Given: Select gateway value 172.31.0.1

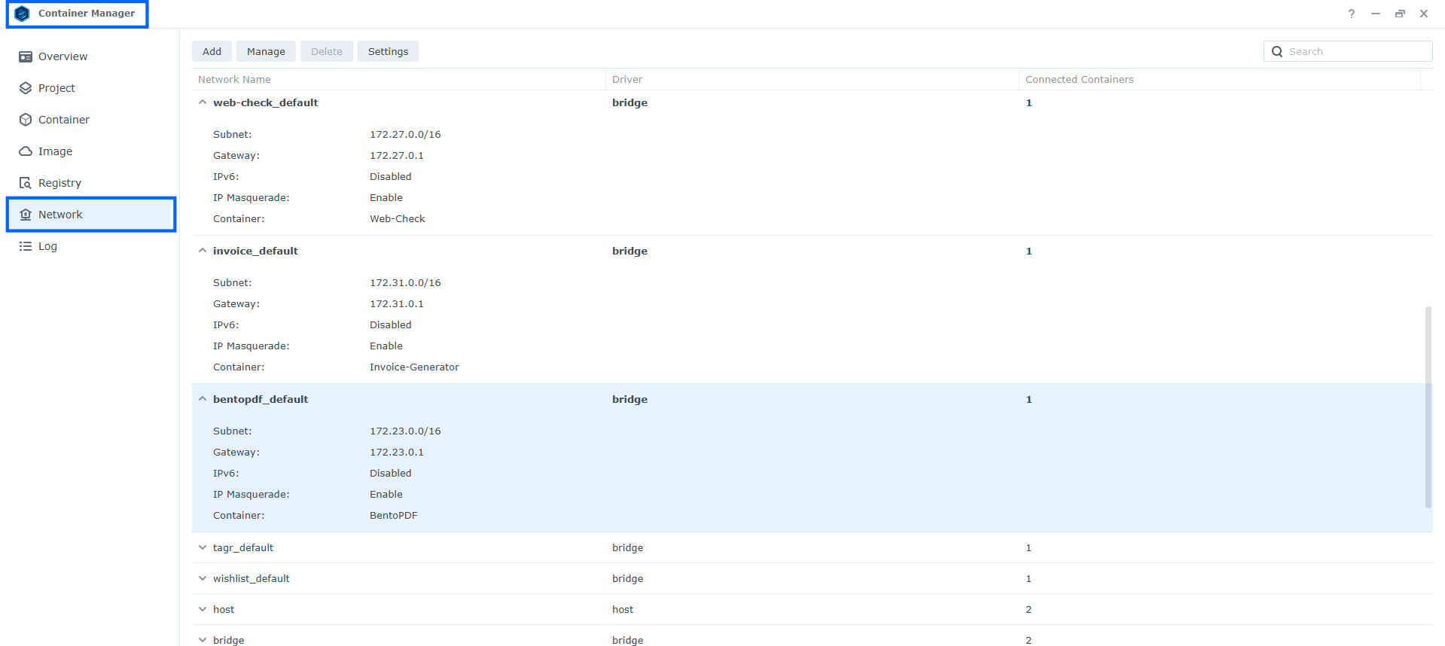Looking at the screenshot, I should [397, 303].
